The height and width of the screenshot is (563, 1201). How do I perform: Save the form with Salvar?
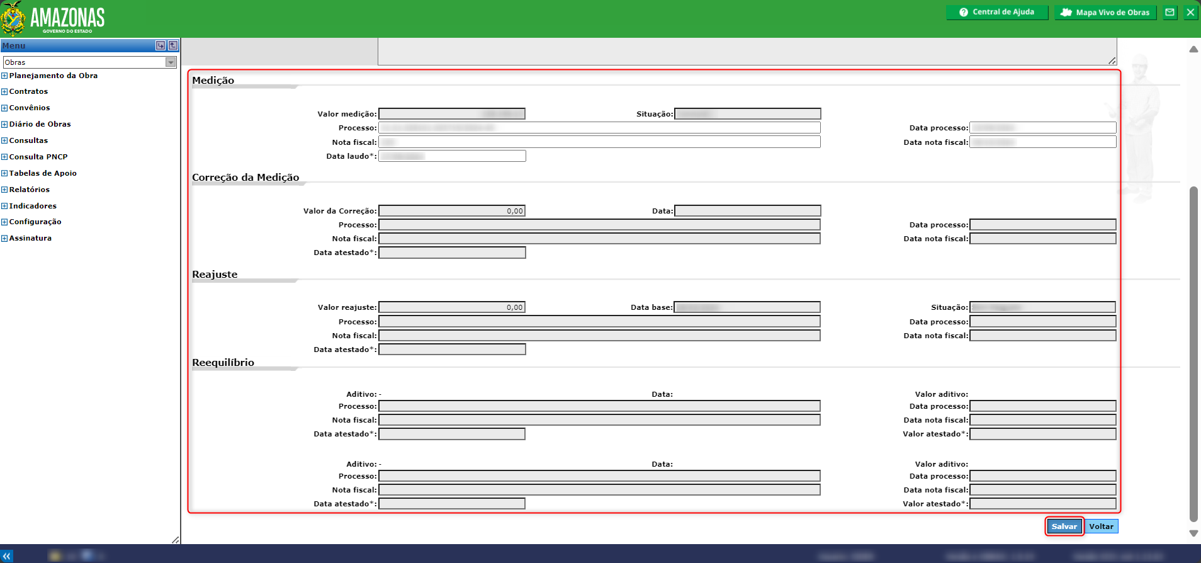pyautogui.click(x=1064, y=526)
